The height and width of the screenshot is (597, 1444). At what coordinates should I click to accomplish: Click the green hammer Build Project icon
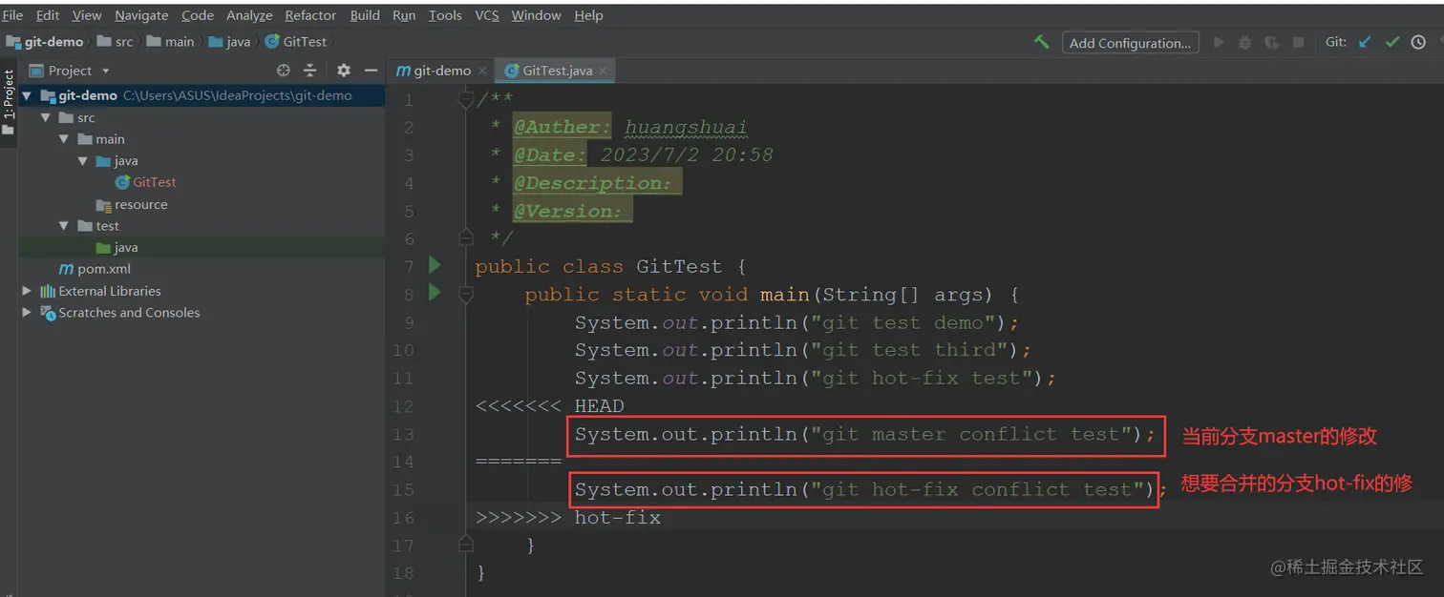click(1042, 42)
